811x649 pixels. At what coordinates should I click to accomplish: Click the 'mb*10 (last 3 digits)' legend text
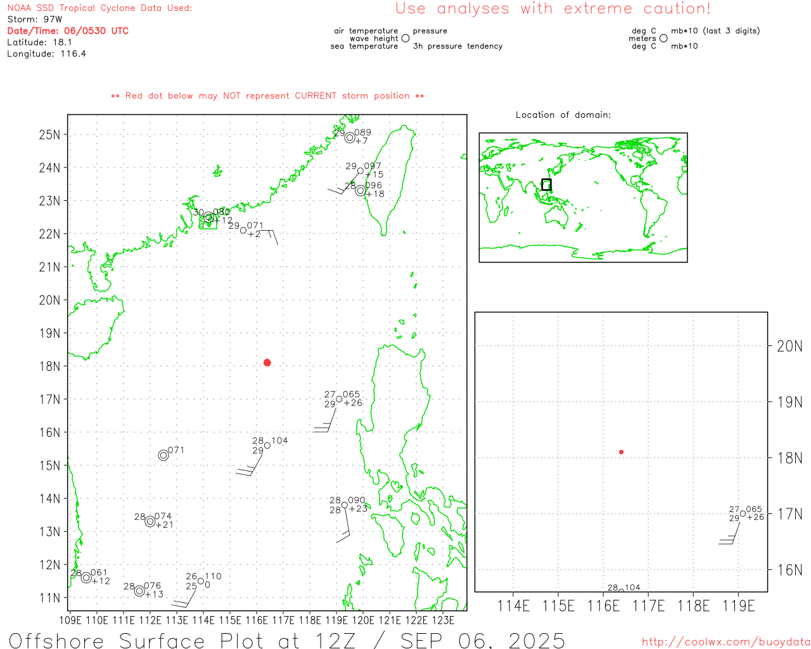[x=715, y=31]
